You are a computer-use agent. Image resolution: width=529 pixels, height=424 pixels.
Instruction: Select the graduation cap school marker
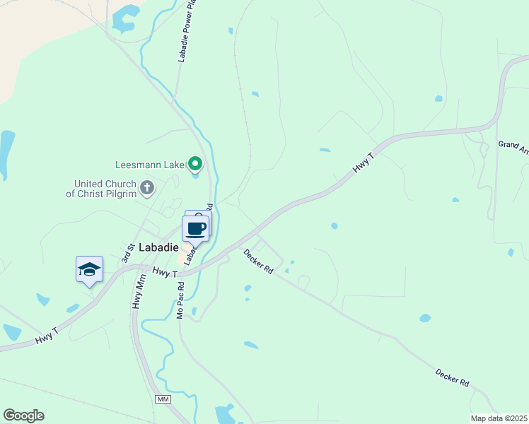89,269
